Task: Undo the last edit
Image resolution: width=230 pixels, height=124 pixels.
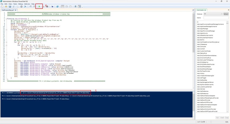Action: [30, 6]
